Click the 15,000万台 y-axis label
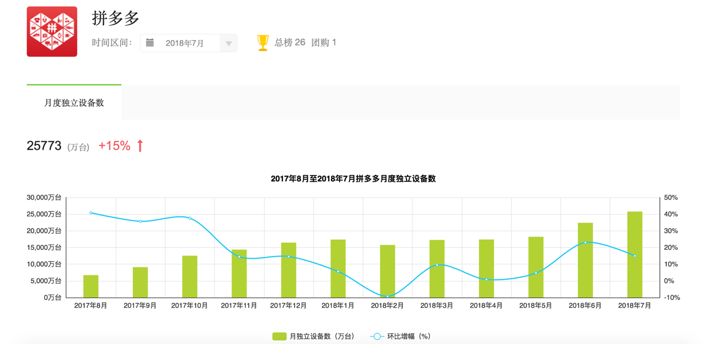Screen dimensions: 707x344 pyautogui.click(x=44, y=247)
